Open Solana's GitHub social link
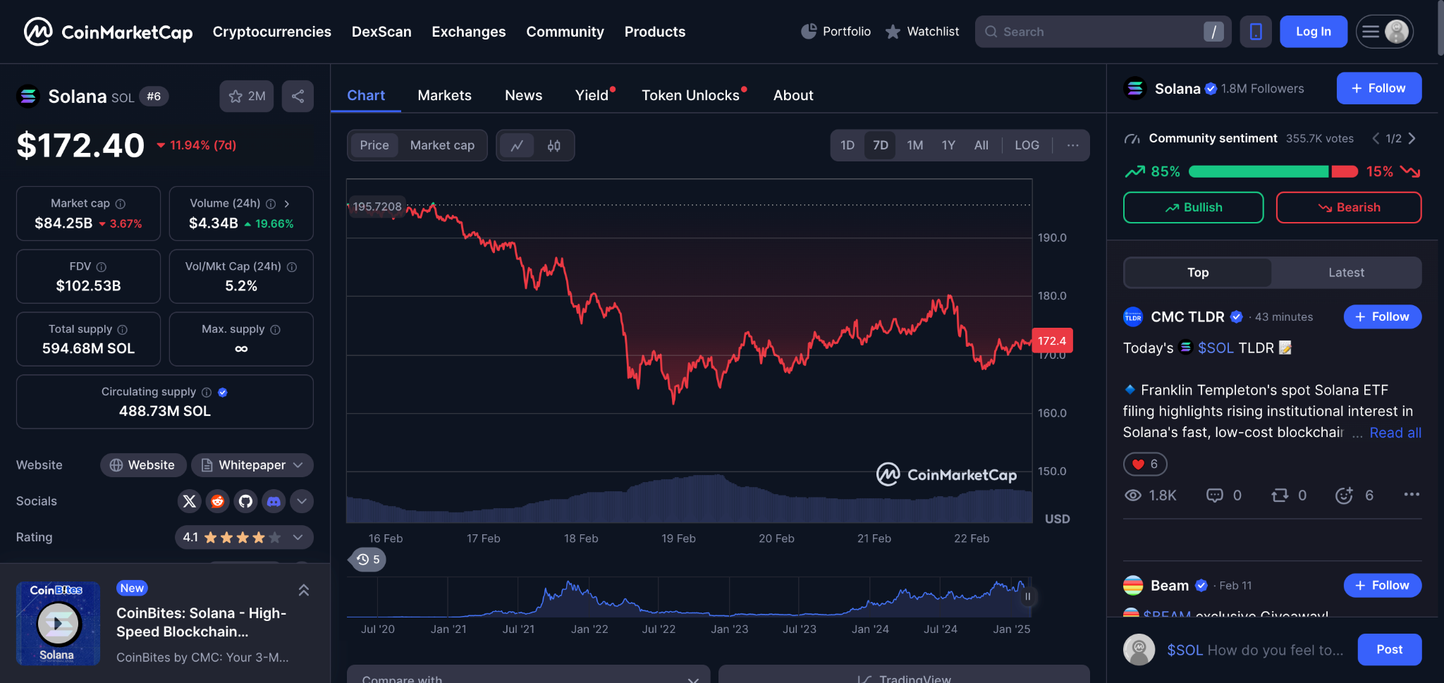 coord(245,501)
